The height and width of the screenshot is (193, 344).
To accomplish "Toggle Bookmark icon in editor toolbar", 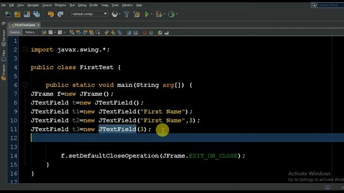I will click(119, 33).
